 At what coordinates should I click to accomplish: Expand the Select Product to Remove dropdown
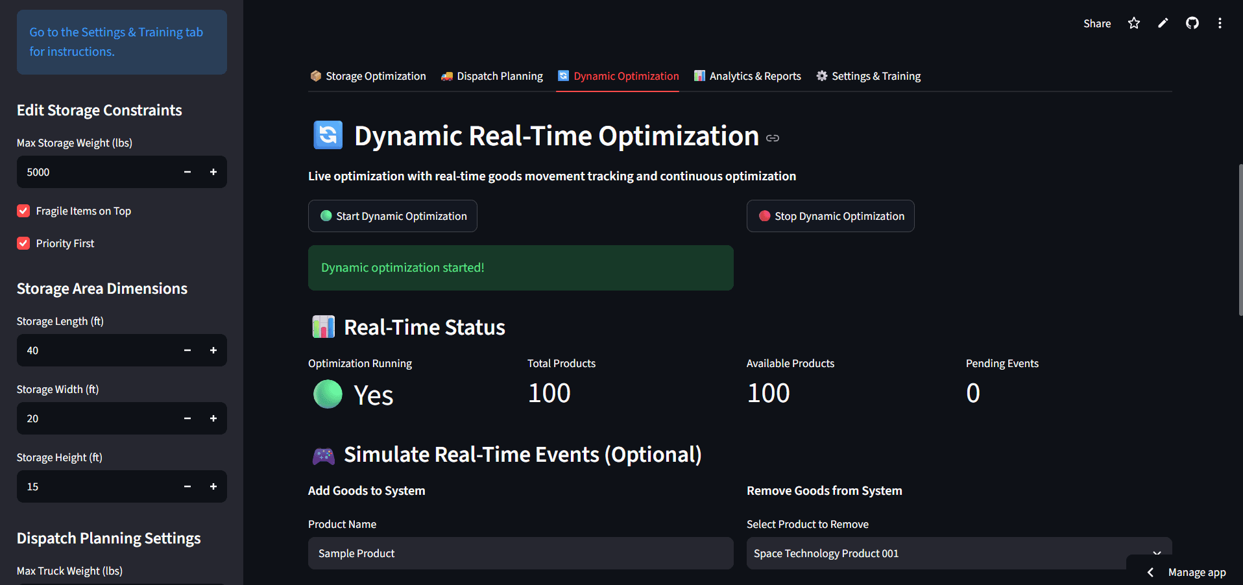coord(959,553)
